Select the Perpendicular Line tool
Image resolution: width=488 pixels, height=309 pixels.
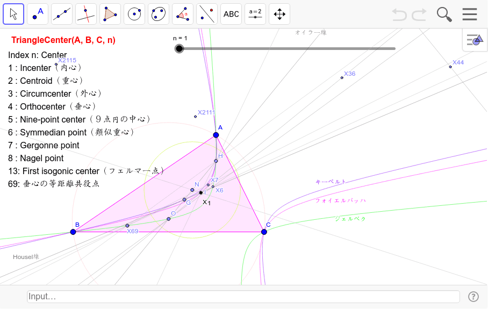pyautogui.click(x=86, y=14)
